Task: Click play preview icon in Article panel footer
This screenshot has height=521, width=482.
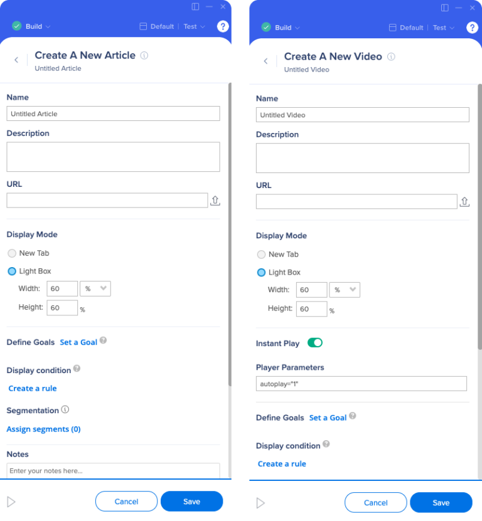Action: [x=11, y=502]
